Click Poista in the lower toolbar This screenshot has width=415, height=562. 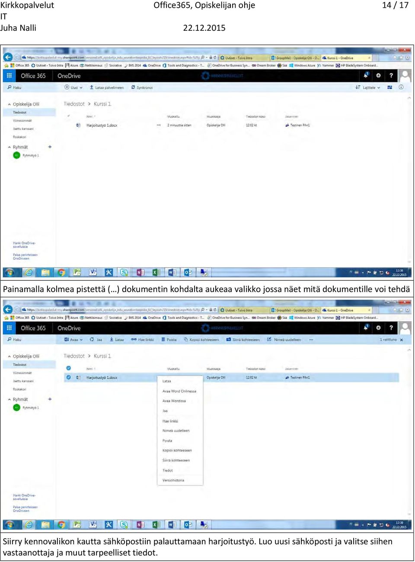(169, 340)
